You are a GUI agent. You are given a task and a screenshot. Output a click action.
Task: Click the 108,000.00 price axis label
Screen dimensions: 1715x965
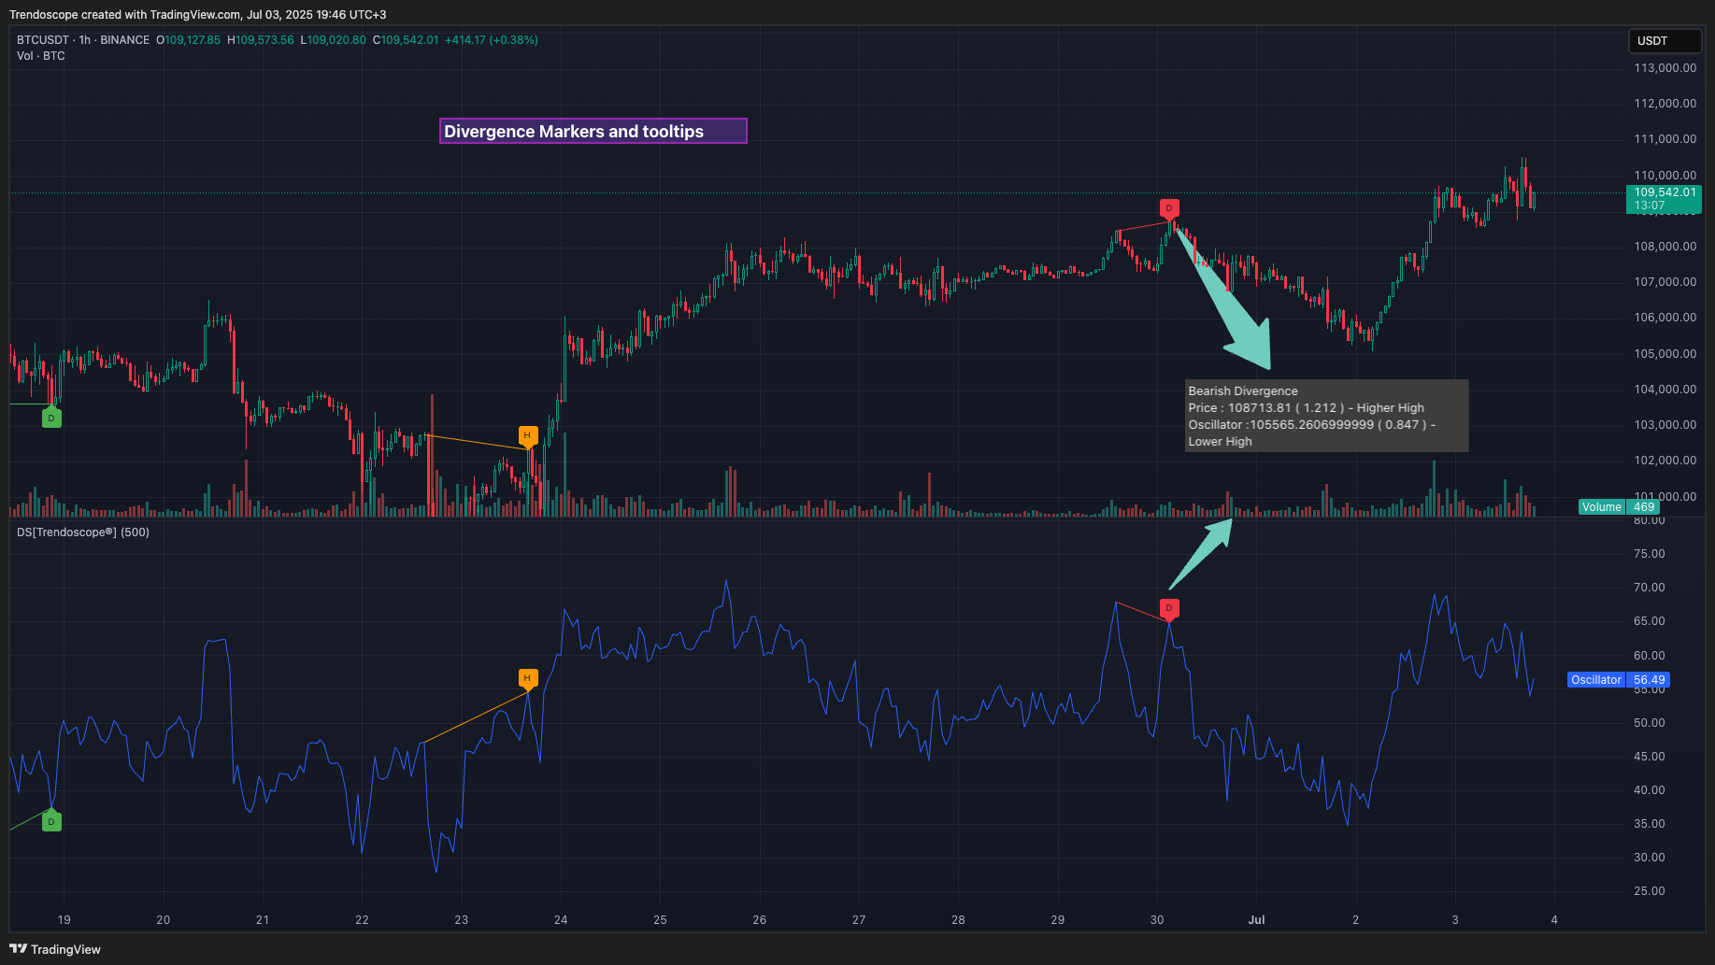(x=1665, y=247)
